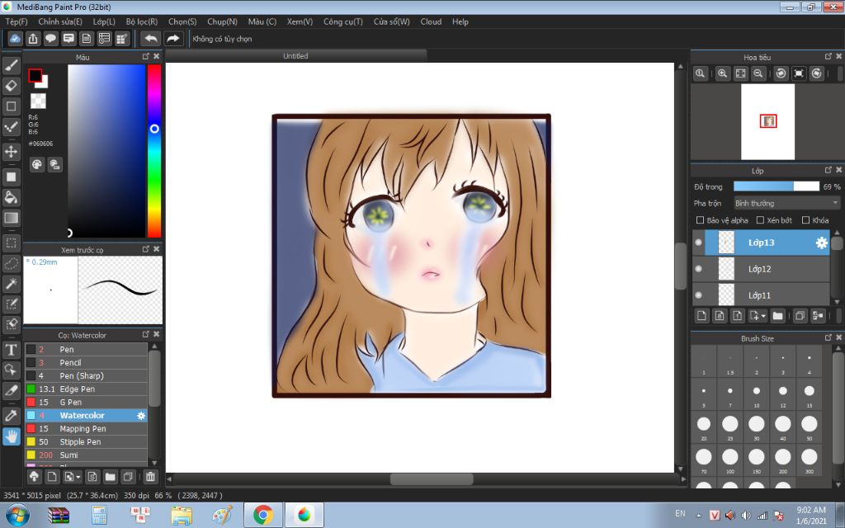The width and height of the screenshot is (845, 528).
Task: Float the Brush Size panel via popout icon
Action: (828, 337)
